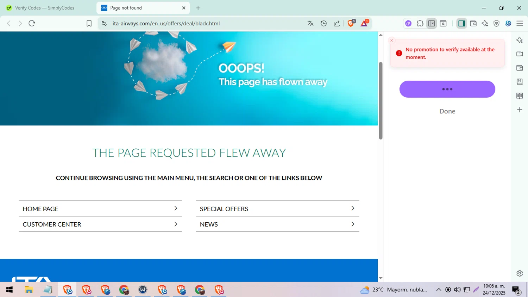
Task: Open the clock showing 10:06 a. m.
Action: [494, 290]
